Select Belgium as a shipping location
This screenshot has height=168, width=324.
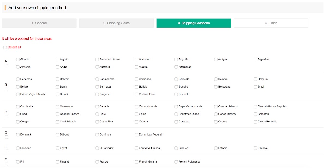click(x=255, y=79)
